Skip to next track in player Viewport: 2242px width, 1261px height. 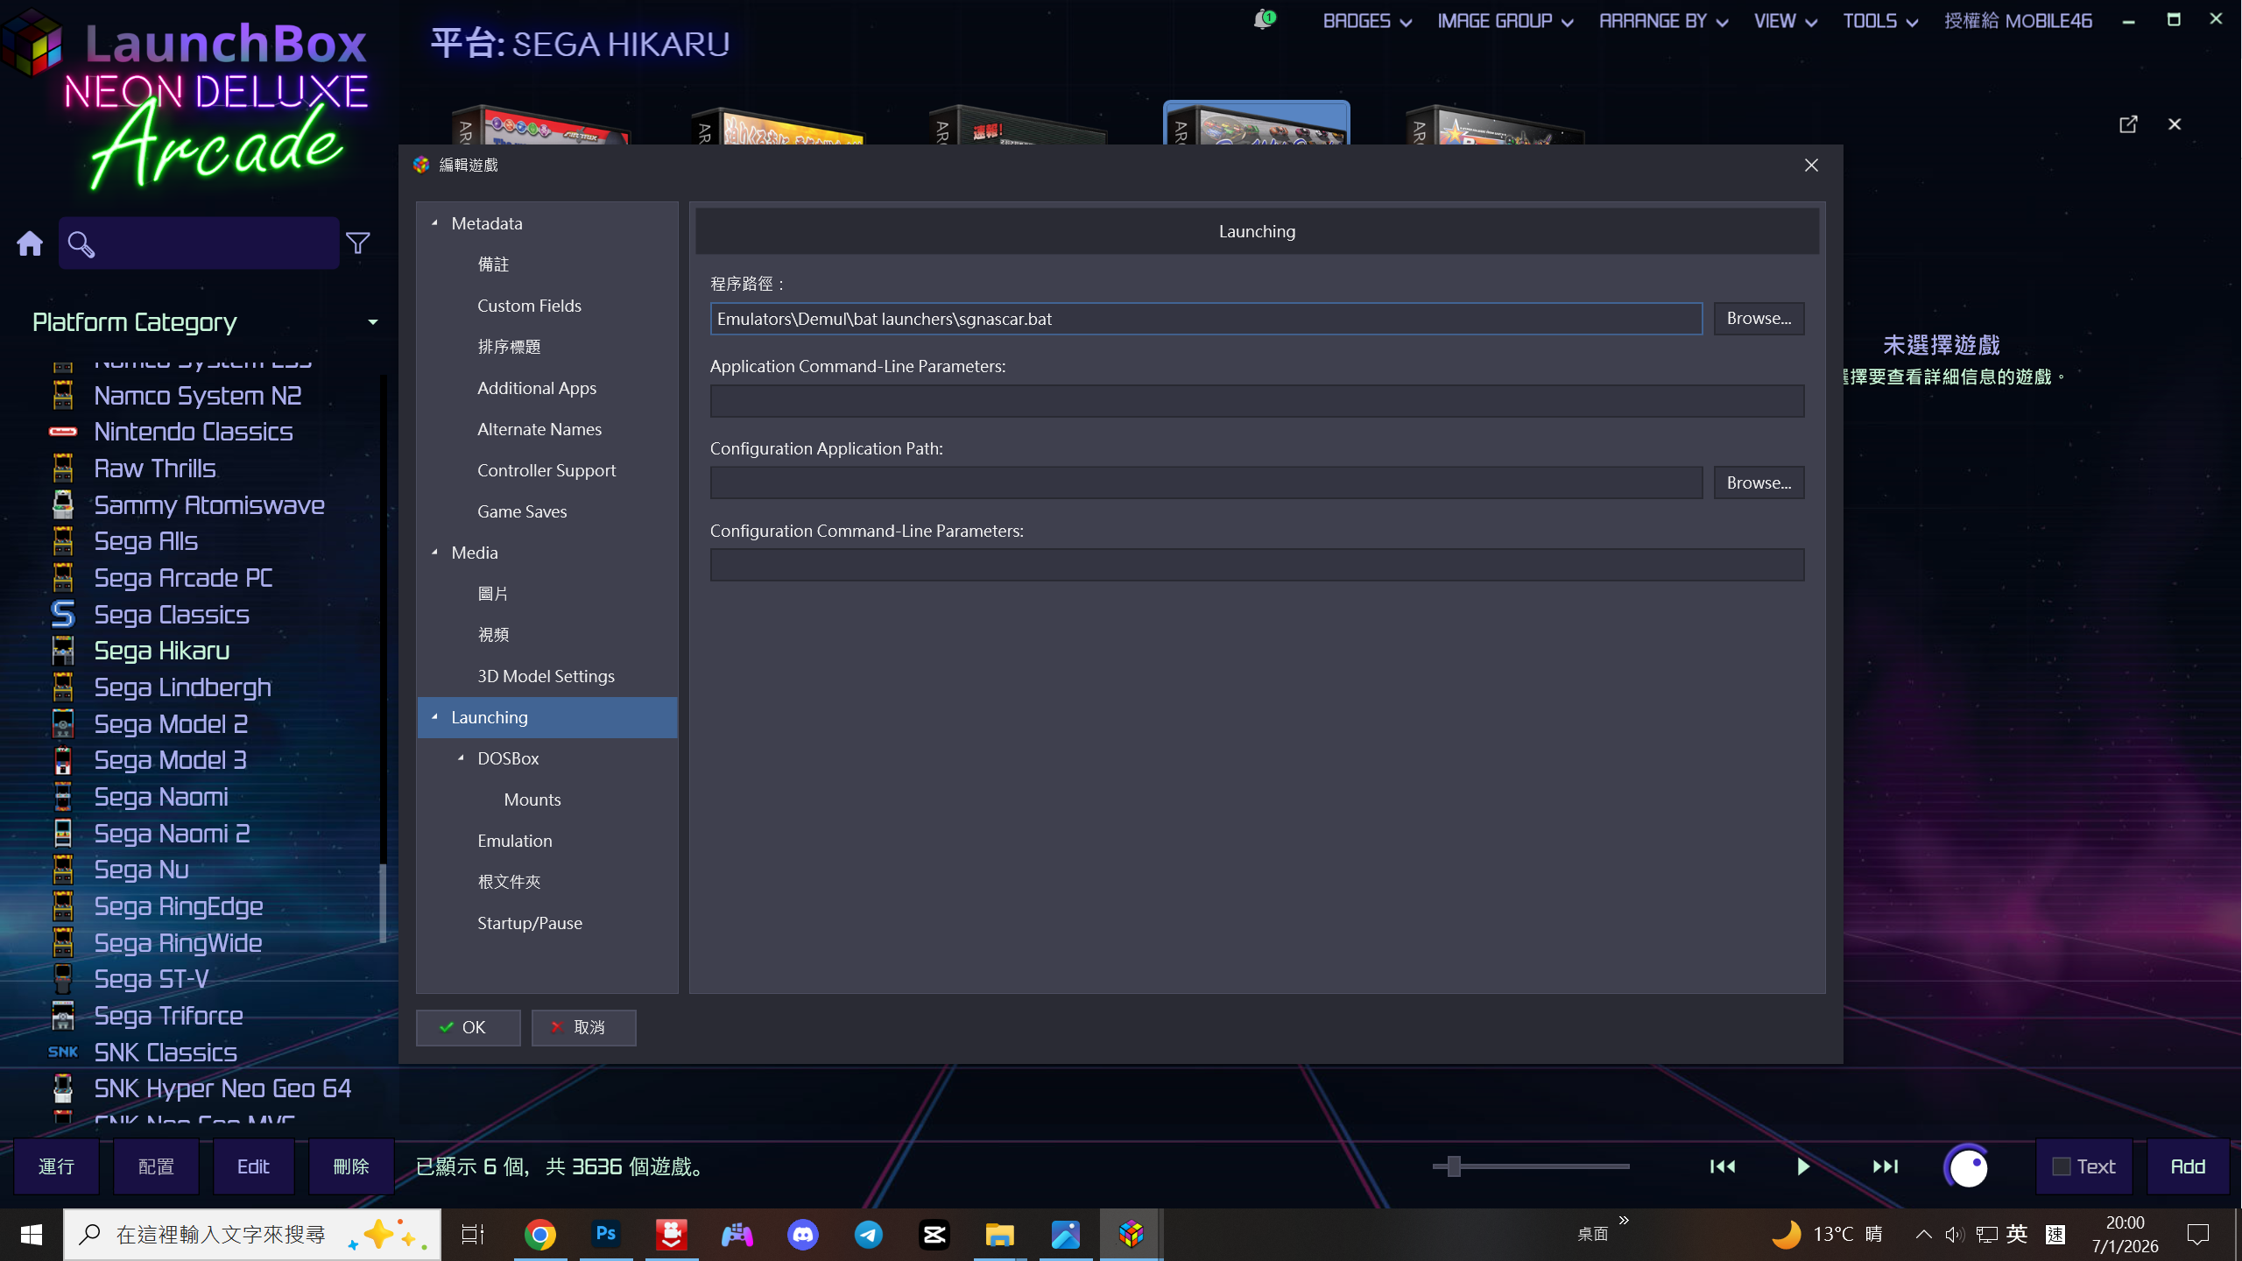click(x=1885, y=1166)
